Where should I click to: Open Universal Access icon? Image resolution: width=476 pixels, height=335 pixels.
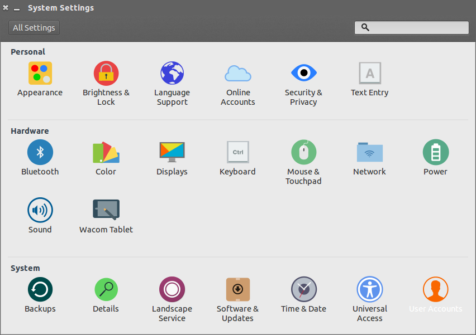370,289
